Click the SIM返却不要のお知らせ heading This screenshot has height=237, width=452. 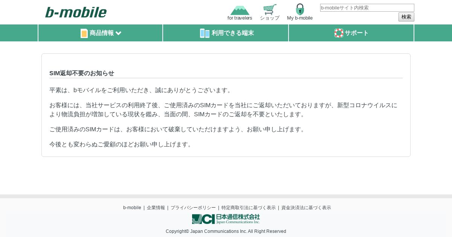(x=82, y=73)
